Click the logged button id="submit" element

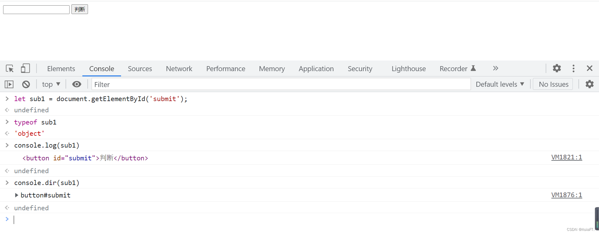(x=85, y=158)
